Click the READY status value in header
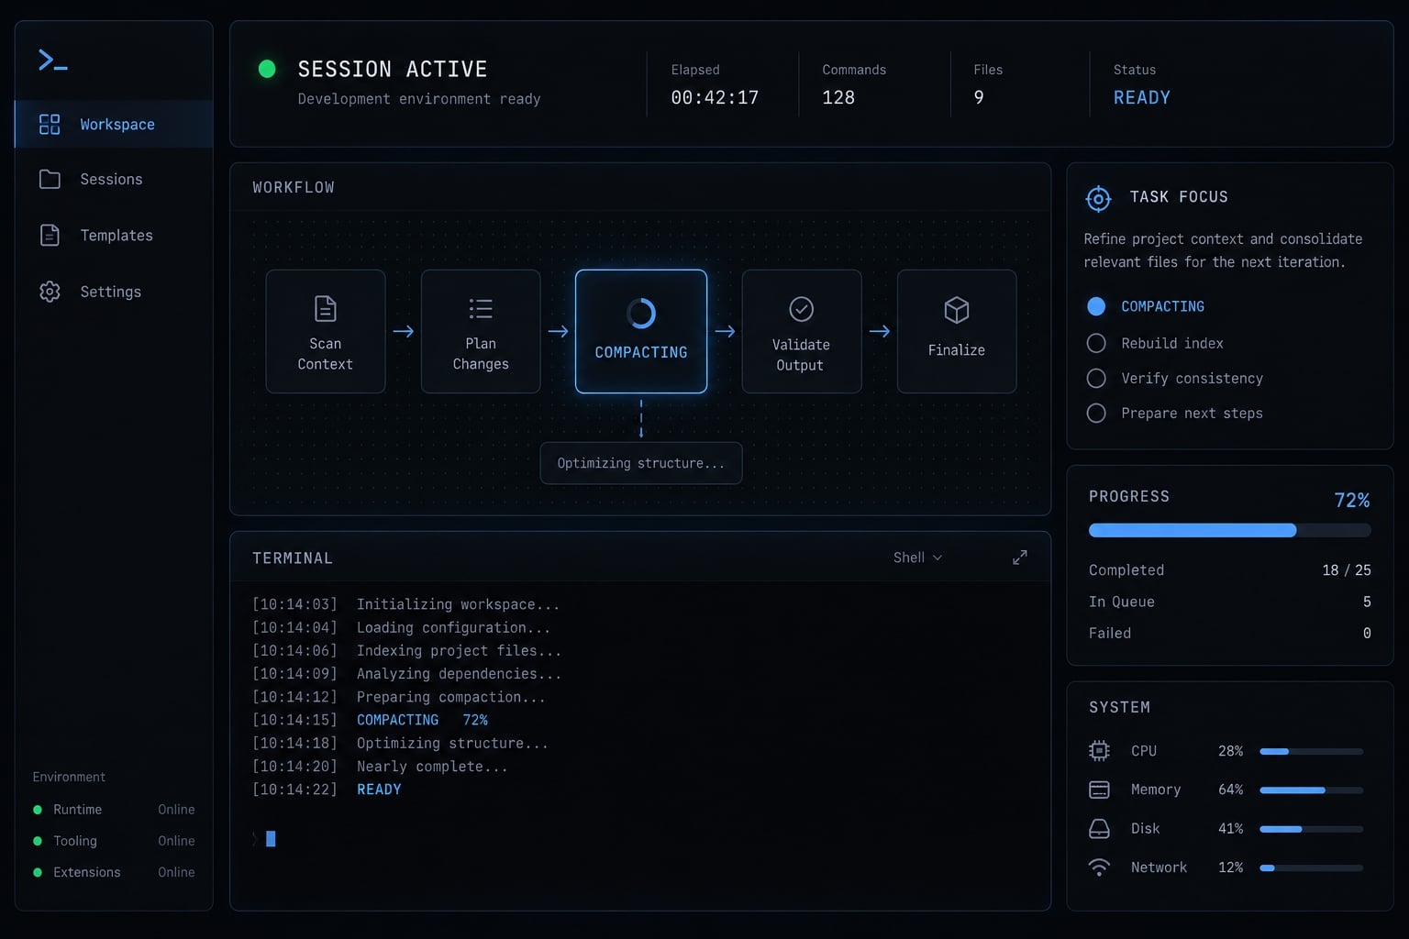This screenshot has height=939, width=1409. click(x=1141, y=97)
